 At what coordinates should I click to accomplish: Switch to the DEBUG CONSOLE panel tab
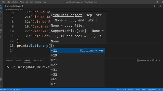39,61
